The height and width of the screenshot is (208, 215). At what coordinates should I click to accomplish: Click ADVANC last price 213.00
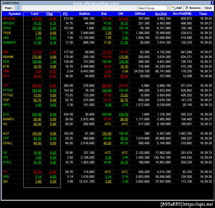coord(37,19)
